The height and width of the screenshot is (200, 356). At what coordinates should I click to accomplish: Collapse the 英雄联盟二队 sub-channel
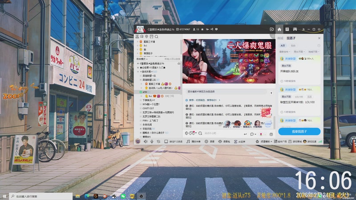tap(141, 80)
